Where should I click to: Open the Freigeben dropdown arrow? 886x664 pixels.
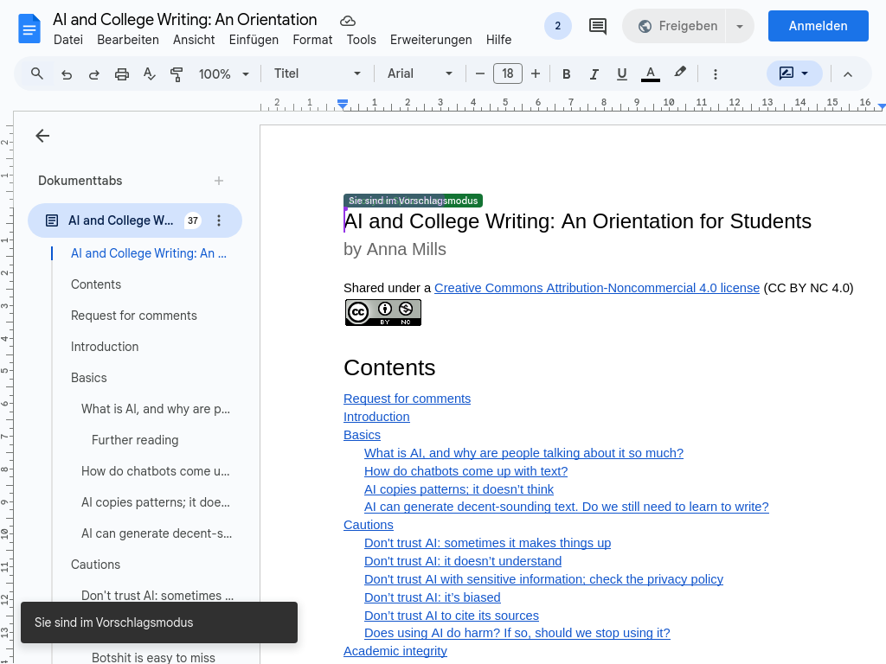point(740,26)
